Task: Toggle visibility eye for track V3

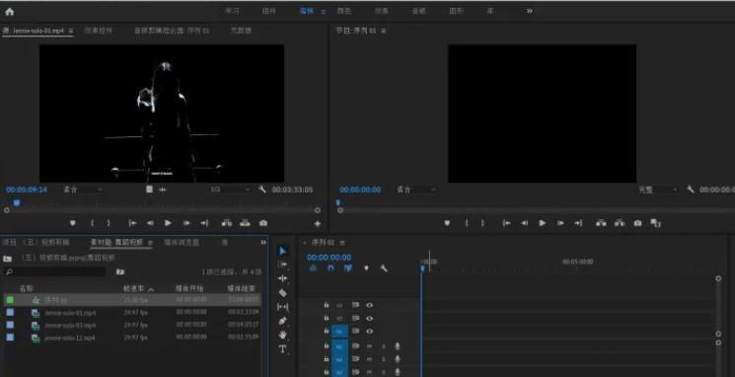Action: coord(369,305)
